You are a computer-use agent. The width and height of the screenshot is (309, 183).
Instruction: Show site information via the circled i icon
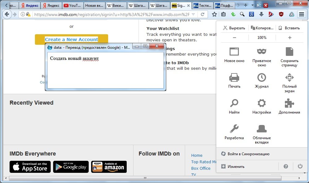[23, 14]
